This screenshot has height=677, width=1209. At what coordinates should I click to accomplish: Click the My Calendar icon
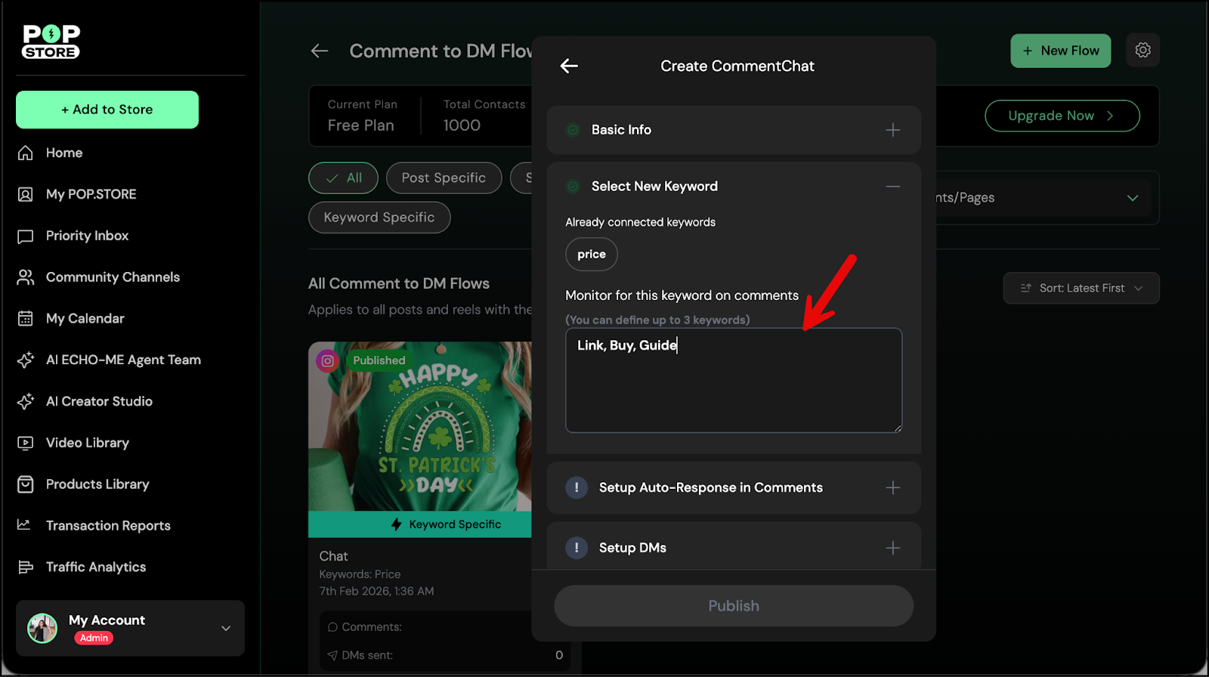point(26,319)
